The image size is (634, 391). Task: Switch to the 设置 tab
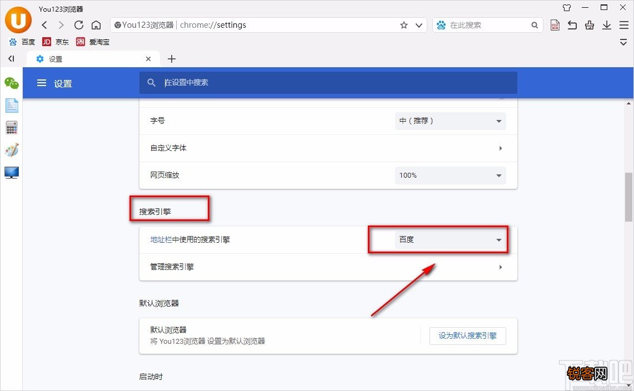point(93,59)
